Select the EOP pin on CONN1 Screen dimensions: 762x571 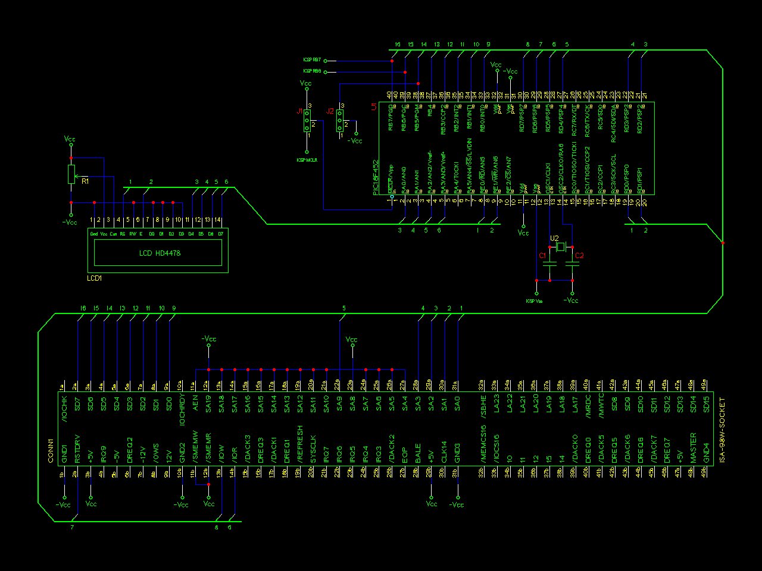coord(405,456)
